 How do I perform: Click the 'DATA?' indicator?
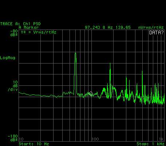pos(157,32)
